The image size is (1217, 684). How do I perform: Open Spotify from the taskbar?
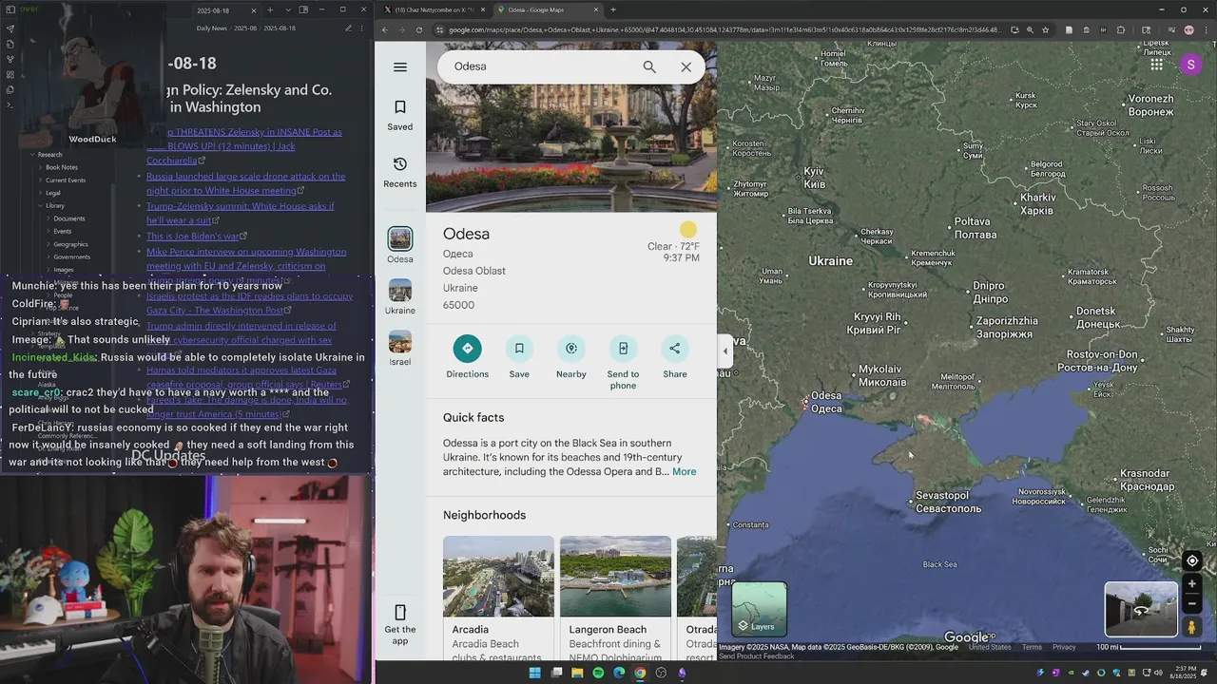tap(598, 673)
